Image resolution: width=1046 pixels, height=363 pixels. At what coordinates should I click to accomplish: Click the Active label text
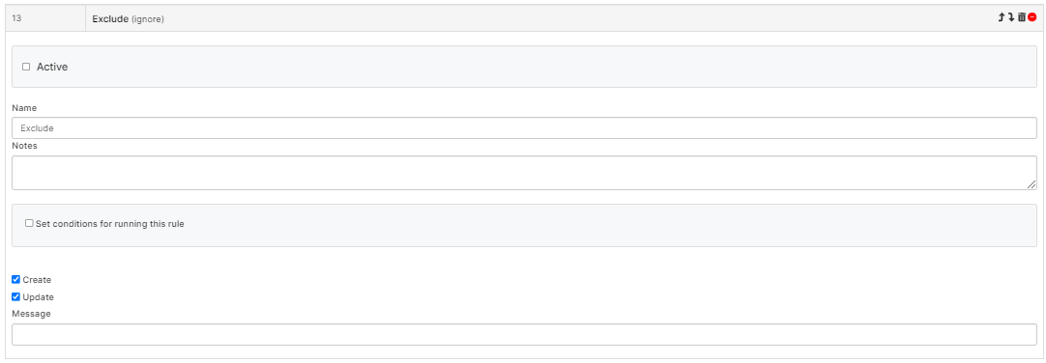(52, 67)
